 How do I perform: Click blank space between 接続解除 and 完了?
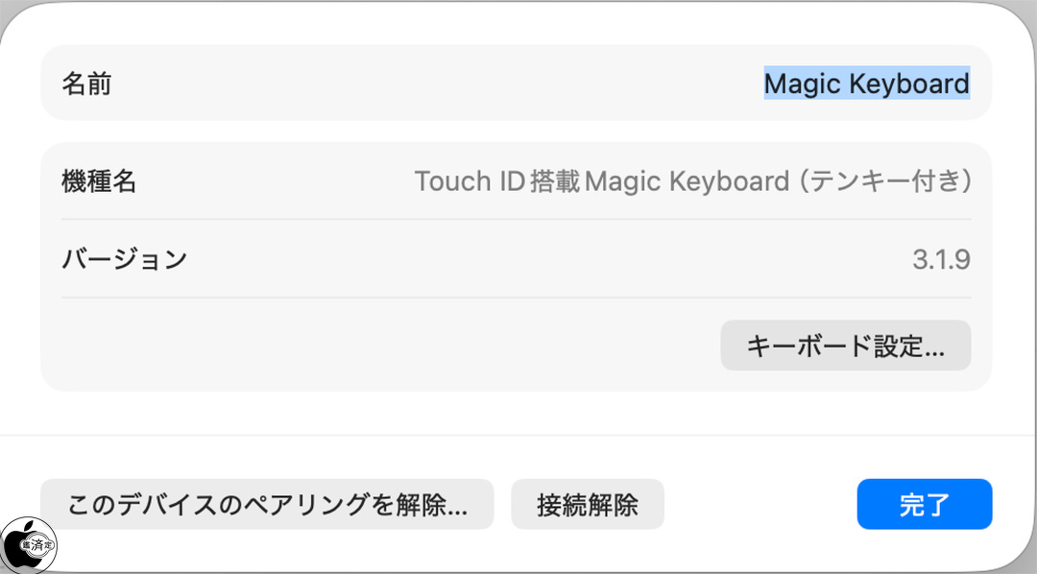[x=759, y=505]
